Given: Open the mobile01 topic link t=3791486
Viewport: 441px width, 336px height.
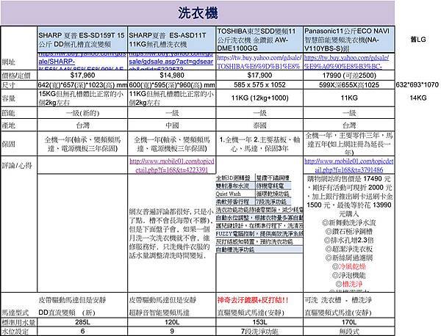Looking at the screenshot, I should 348,165.
